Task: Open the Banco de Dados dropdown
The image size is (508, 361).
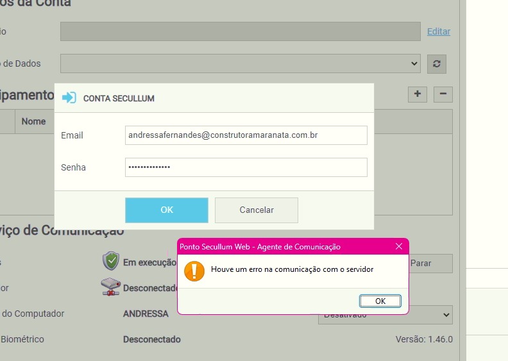Action: click(x=241, y=63)
